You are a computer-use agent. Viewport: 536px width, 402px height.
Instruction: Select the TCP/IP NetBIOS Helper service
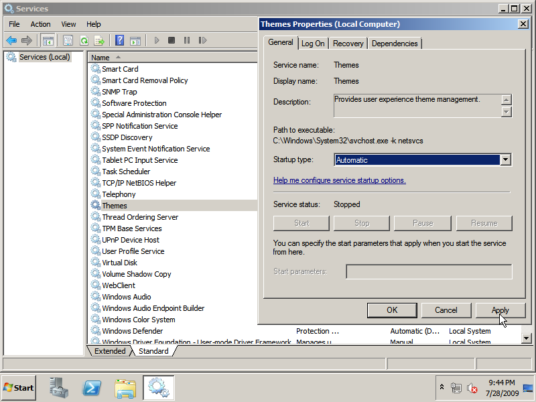coord(139,183)
